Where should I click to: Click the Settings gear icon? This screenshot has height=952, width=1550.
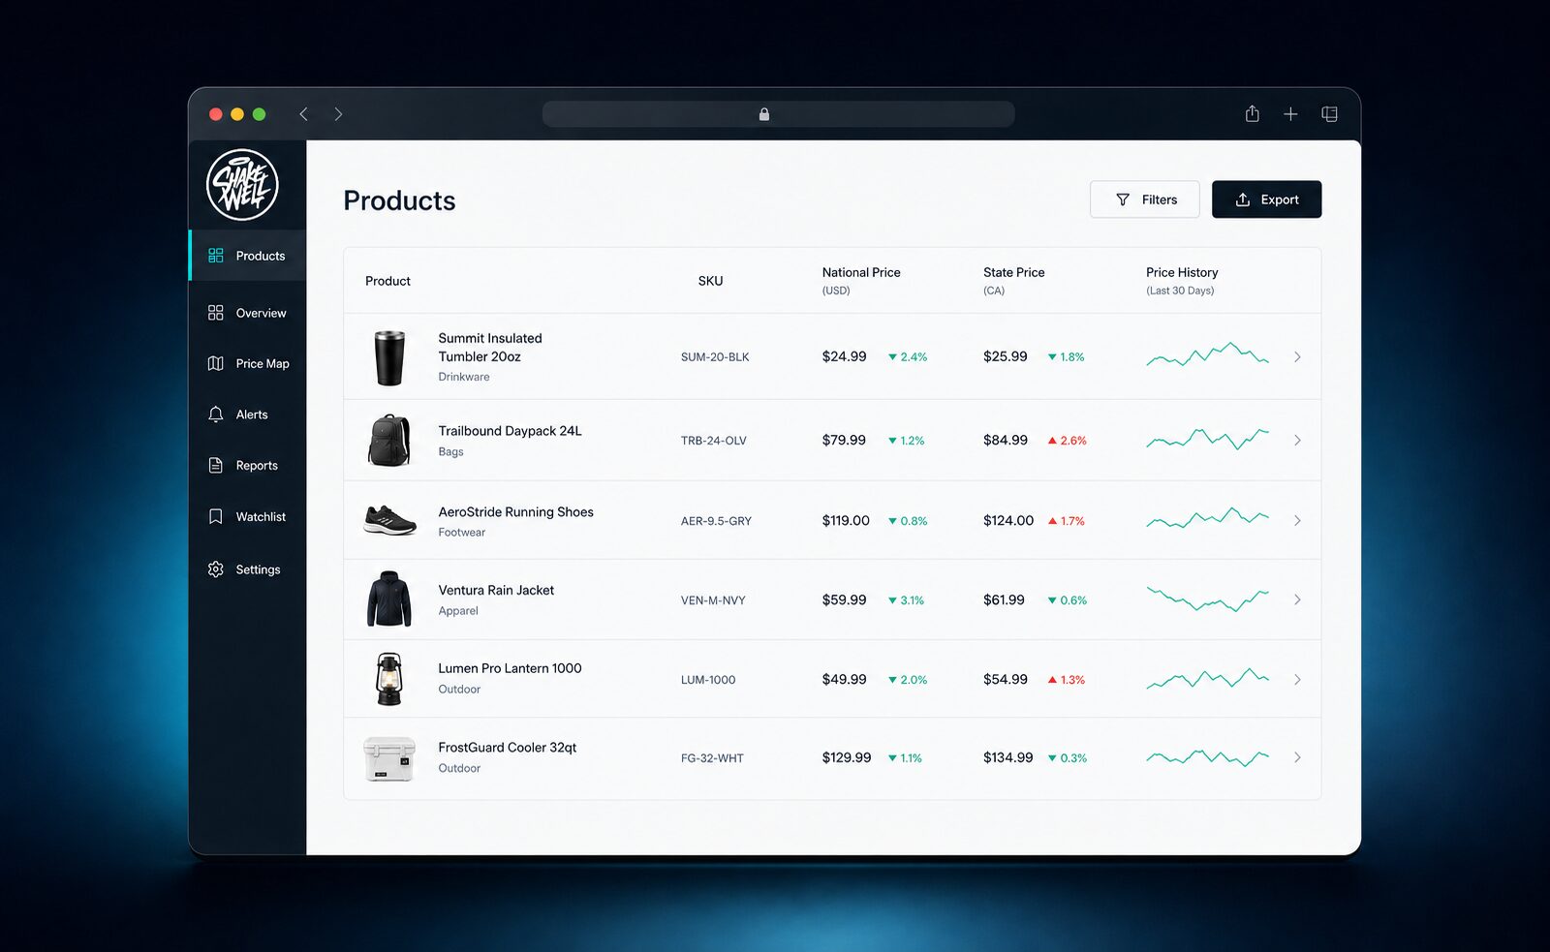216,569
